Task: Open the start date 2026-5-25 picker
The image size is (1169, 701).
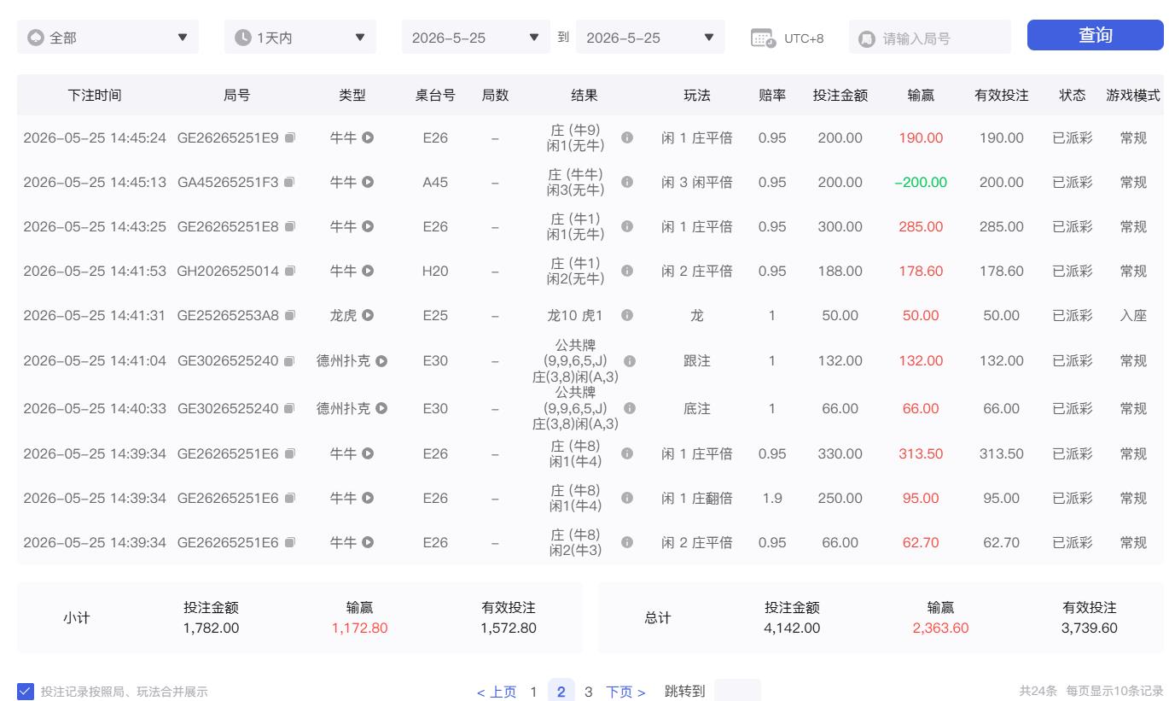Action: pyautogui.click(x=476, y=38)
